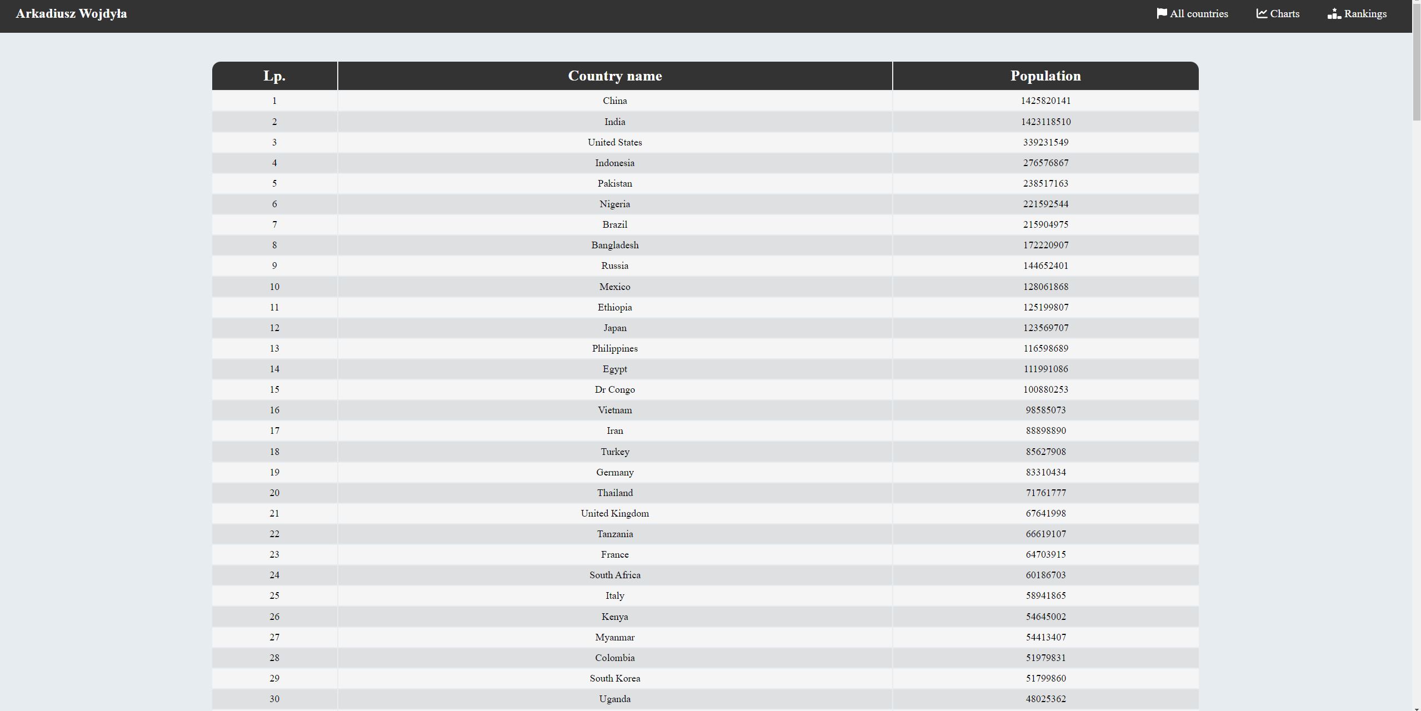Click the Population column header
Screen dimensions: 1421x711
(x=1045, y=76)
